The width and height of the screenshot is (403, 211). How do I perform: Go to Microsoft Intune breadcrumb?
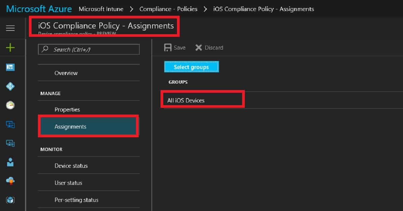click(101, 9)
